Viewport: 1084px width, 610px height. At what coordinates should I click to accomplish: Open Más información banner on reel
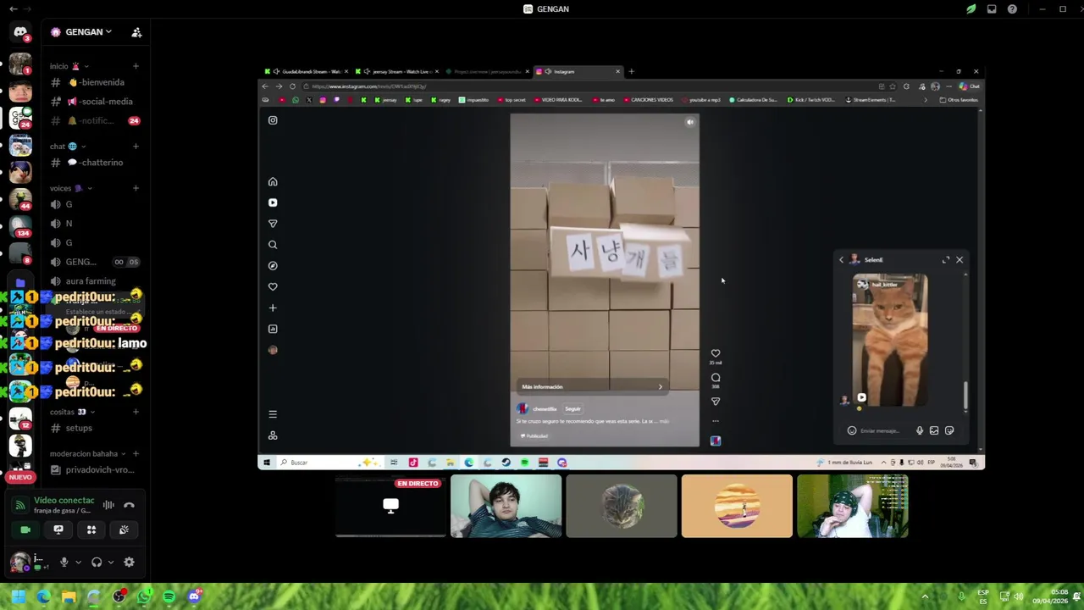tap(592, 387)
